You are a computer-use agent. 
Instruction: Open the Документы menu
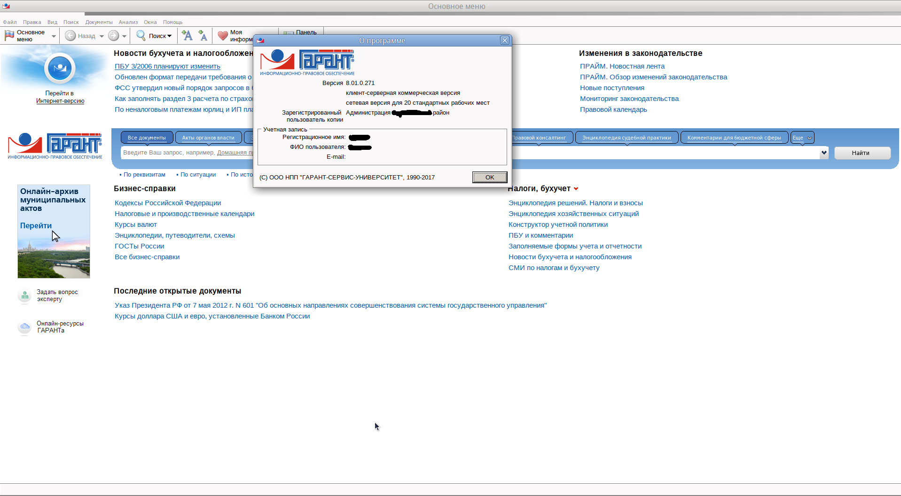(99, 22)
